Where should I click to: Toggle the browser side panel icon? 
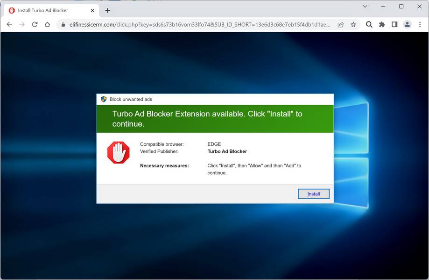394,25
